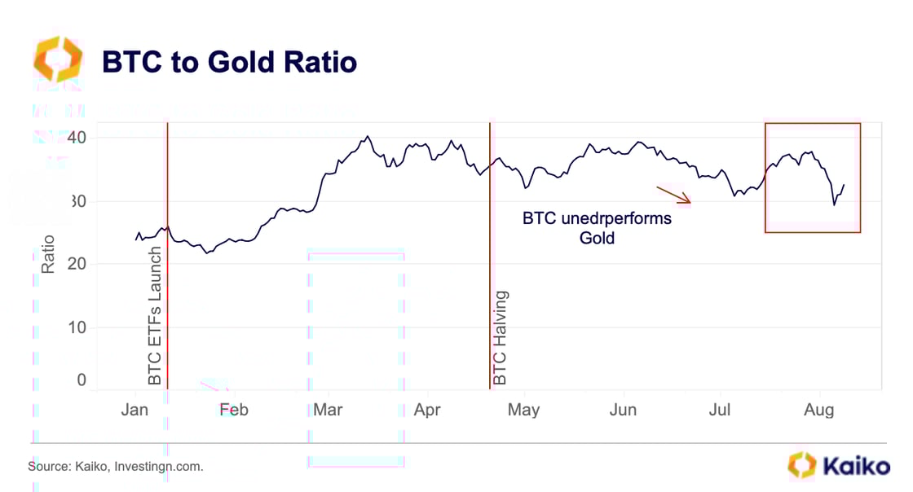Click the 40 y-axis tick label
The image size is (913, 492).
point(77,136)
